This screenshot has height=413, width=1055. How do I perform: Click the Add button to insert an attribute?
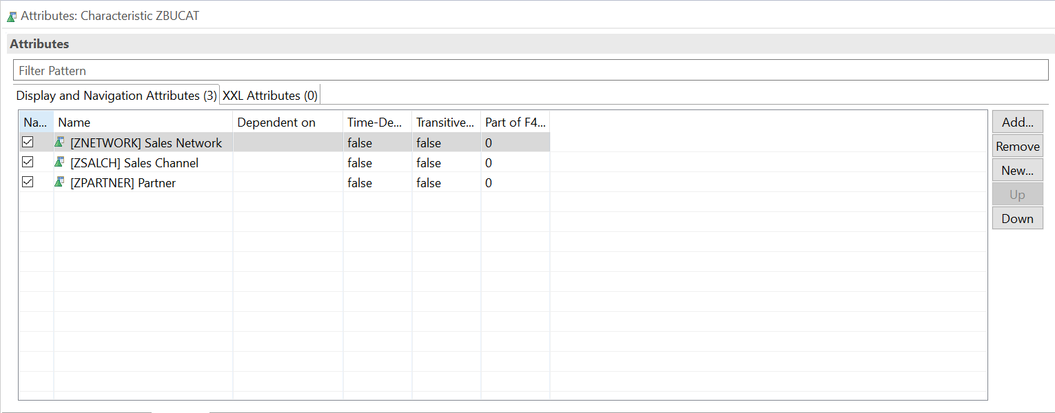[x=1017, y=121]
